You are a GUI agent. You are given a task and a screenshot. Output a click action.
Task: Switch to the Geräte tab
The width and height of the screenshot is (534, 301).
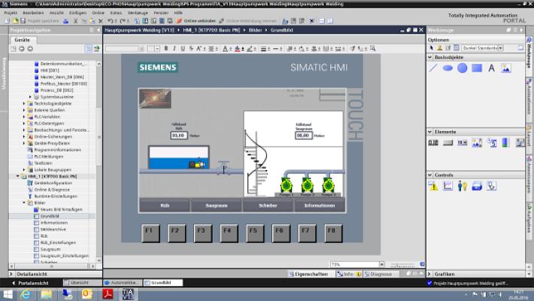pos(22,40)
